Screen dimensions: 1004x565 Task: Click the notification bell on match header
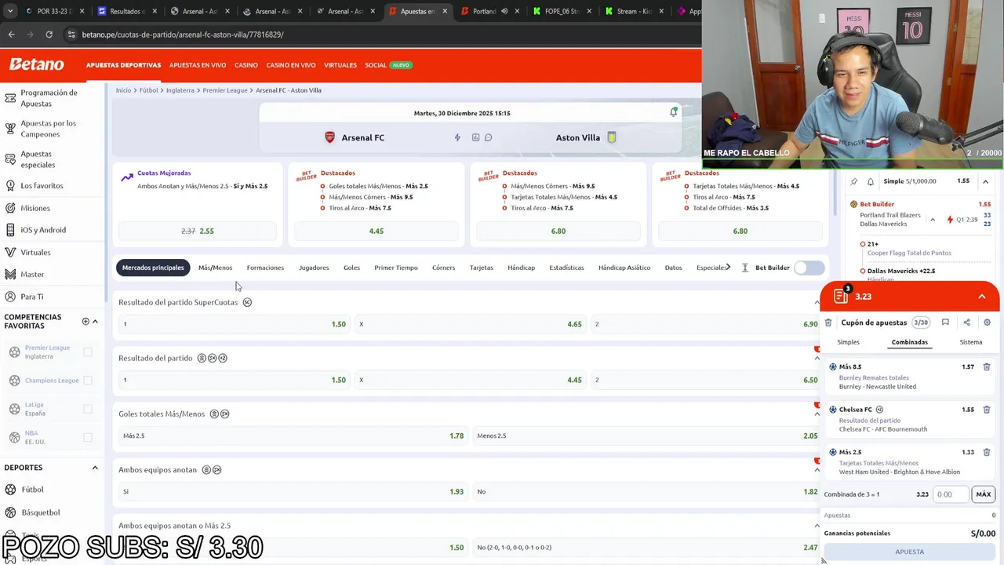(673, 112)
